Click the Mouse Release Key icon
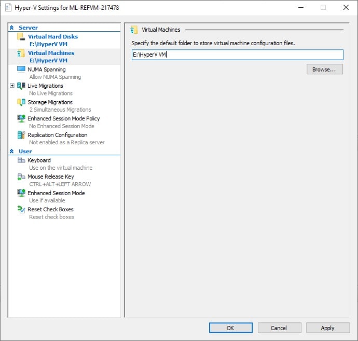358x341 pixels. tap(21, 177)
